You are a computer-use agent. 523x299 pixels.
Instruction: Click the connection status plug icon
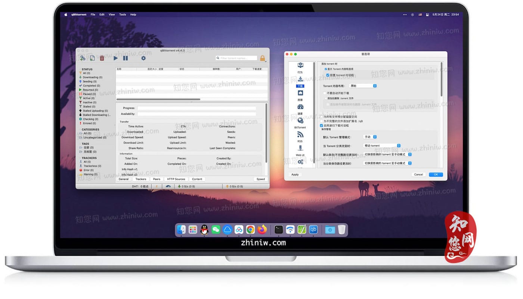click(157, 186)
